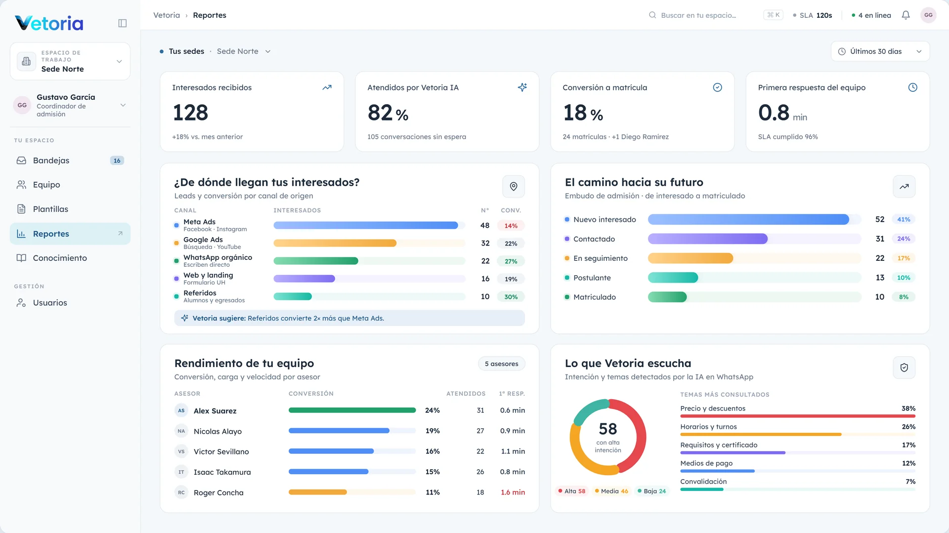
Task: Click the external arrow icon beside Reportes
Action: [120, 234]
